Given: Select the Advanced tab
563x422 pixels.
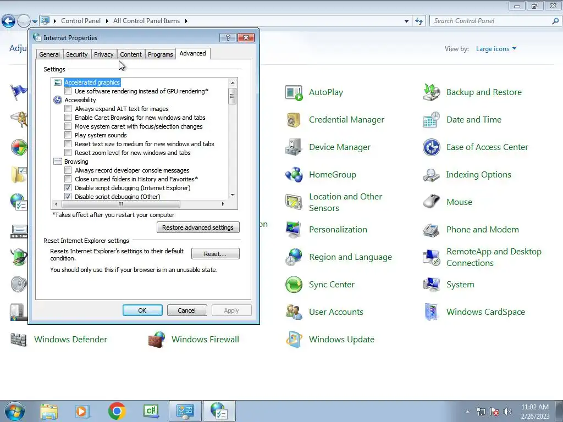Looking at the screenshot, I should pos(193,53).
